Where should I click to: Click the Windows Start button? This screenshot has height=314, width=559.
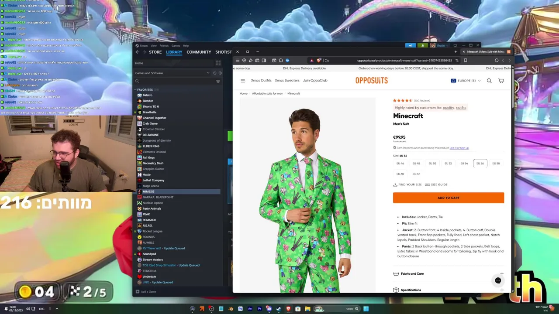pyautogui.click(x=366, y=309)
